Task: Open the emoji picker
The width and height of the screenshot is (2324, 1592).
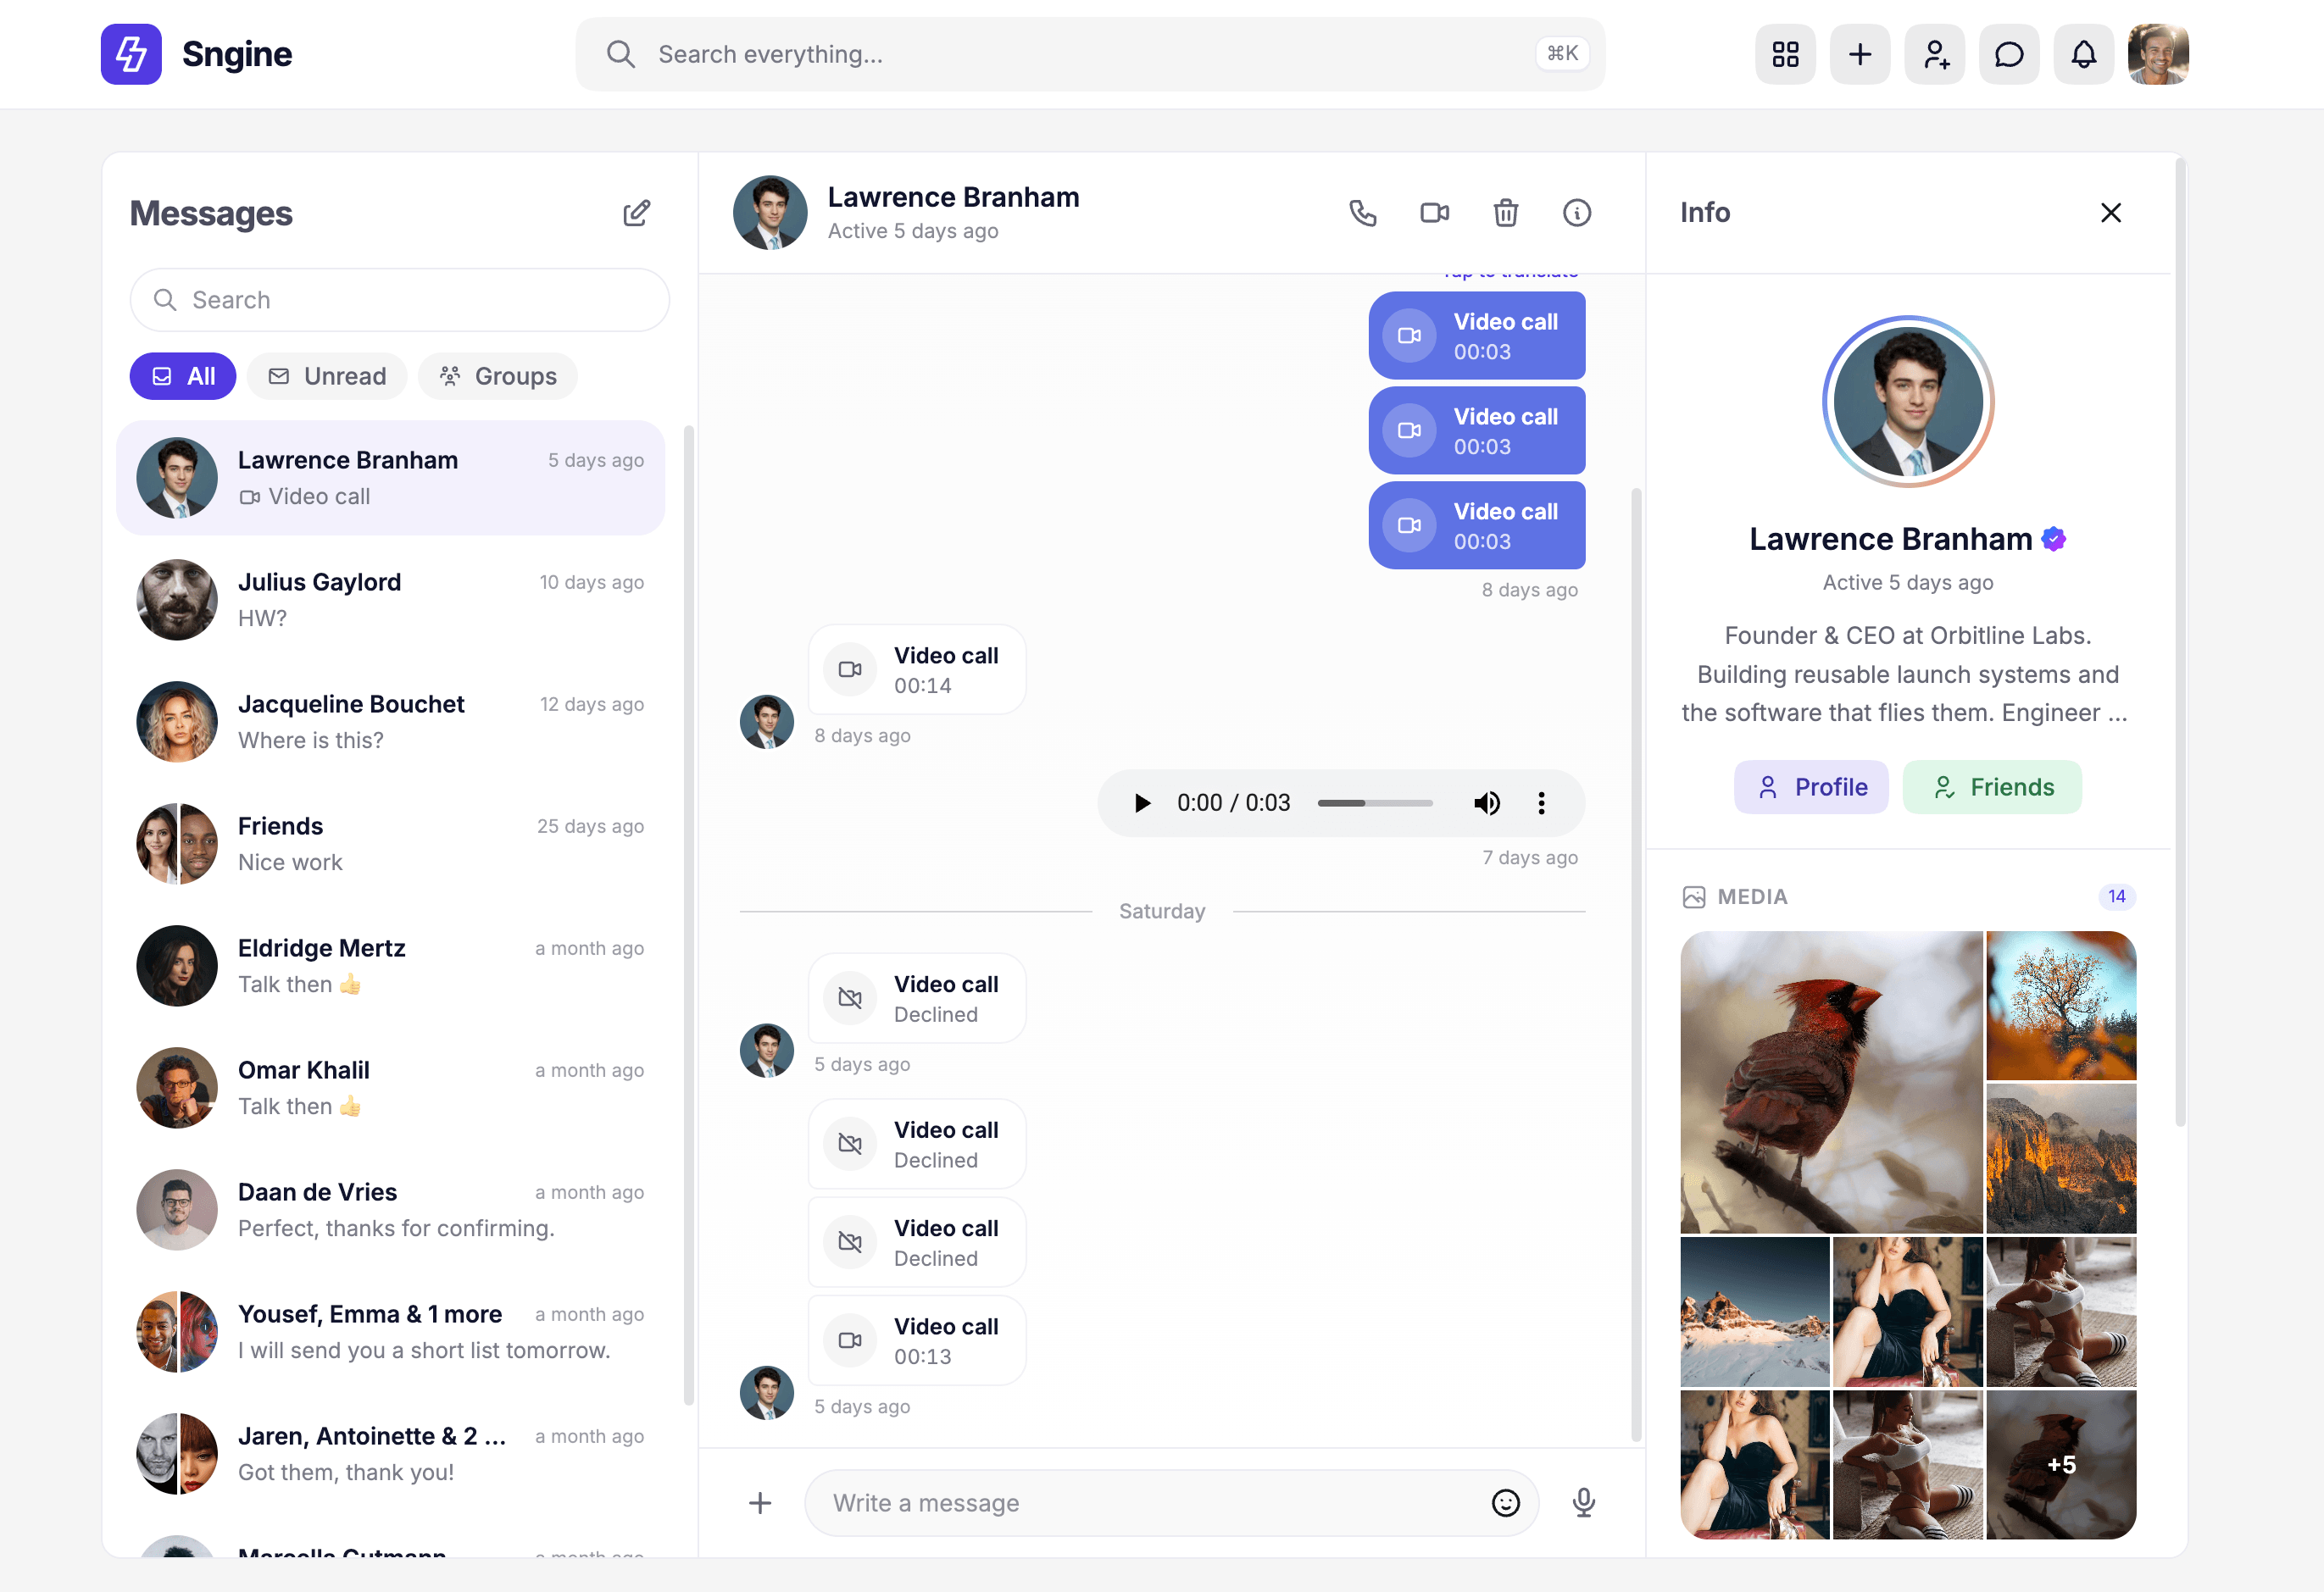Action: coord(1506,1503)
